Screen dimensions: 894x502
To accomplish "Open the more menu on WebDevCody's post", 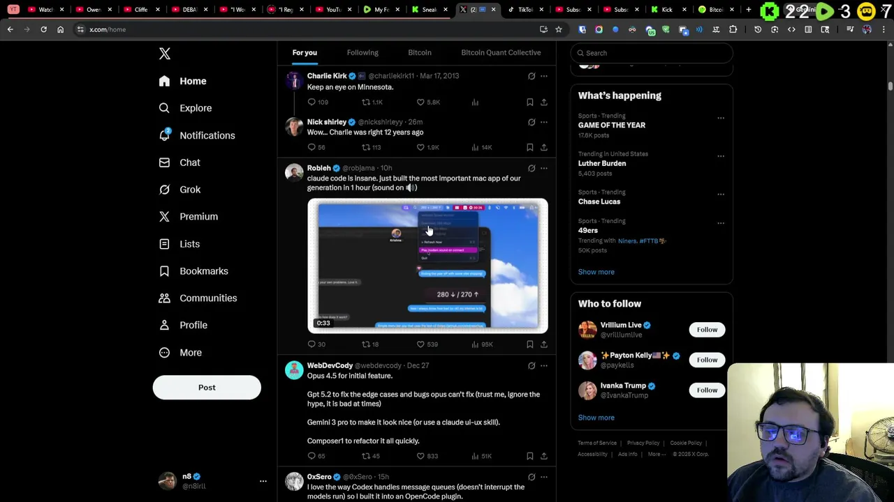I will pyautogui.click(x=544, y=365).
